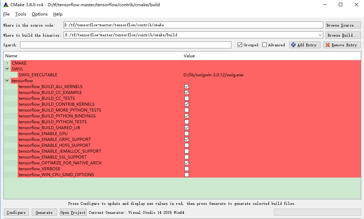Collapse the SWIG group

tap(7, 69)
